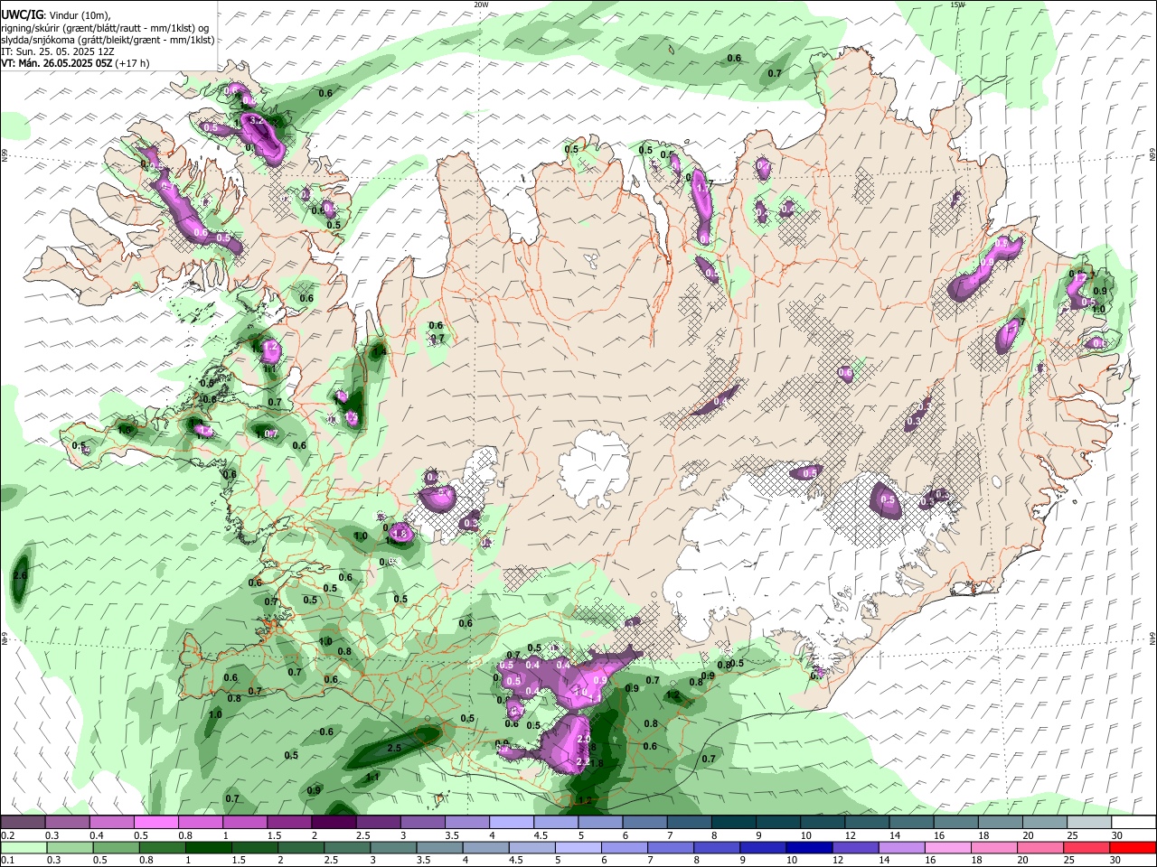Click the 15W longitude label on the top edge
This screenshot has height=867, width=1157.
[x=957, y=5]
